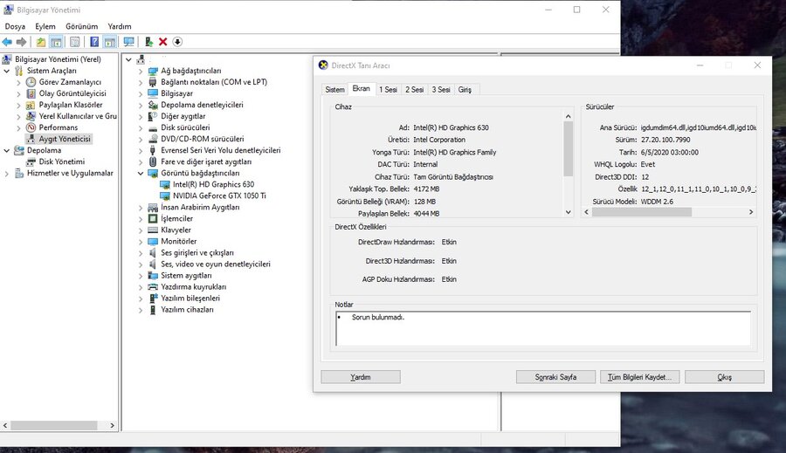
Task: Expand Ses girişleri ve çıkışları category
Action: click(141, 253)
